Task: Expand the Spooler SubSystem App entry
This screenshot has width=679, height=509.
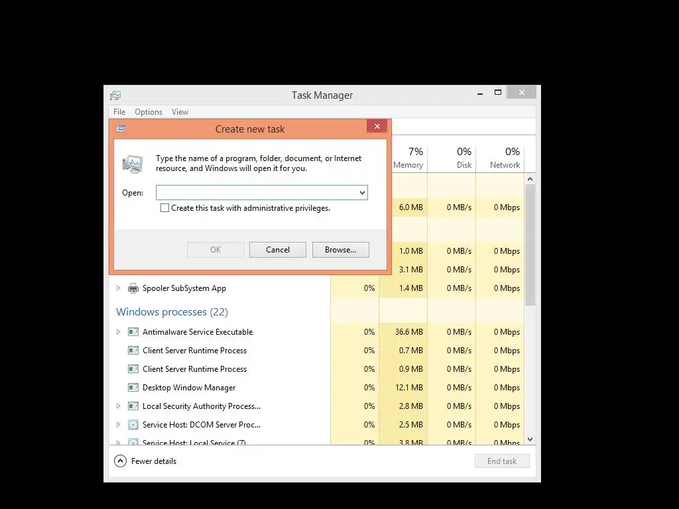Action: point(118,288)
